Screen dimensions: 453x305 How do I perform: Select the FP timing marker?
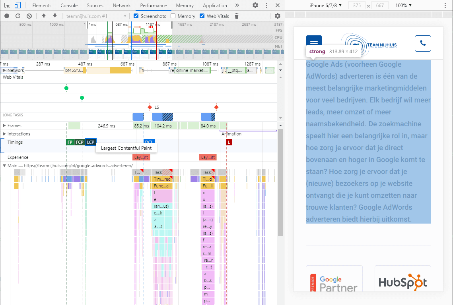tap(70, 142)
